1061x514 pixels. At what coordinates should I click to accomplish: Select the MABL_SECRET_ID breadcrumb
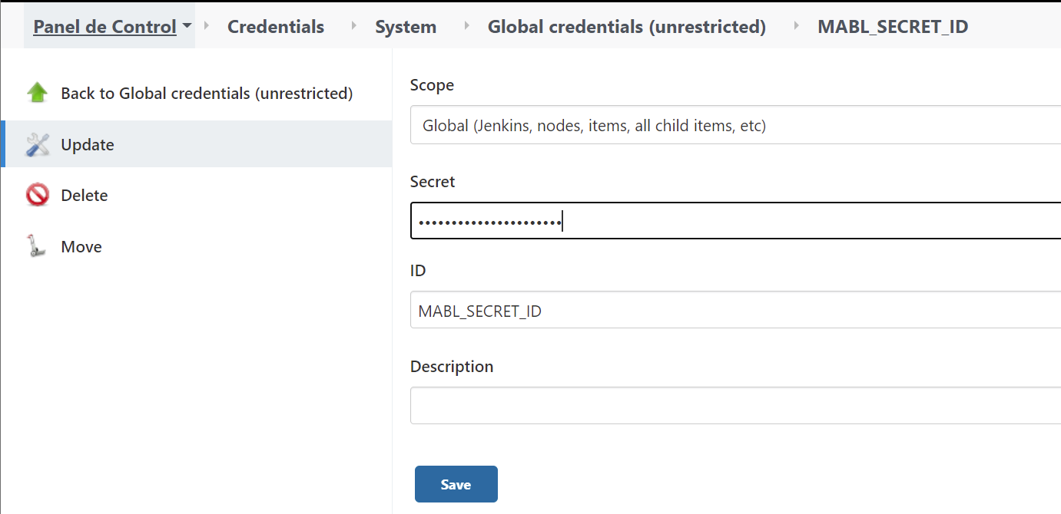click(x=893, y=27)
